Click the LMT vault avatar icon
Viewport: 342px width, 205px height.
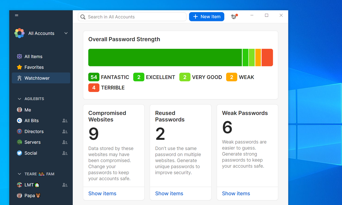pyautogui.click(x=19, y=185)
